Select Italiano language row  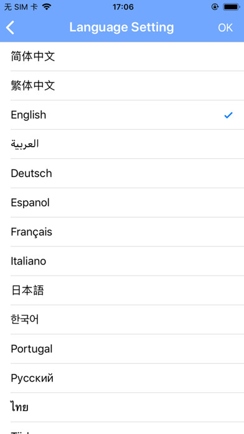coord(122,261)
